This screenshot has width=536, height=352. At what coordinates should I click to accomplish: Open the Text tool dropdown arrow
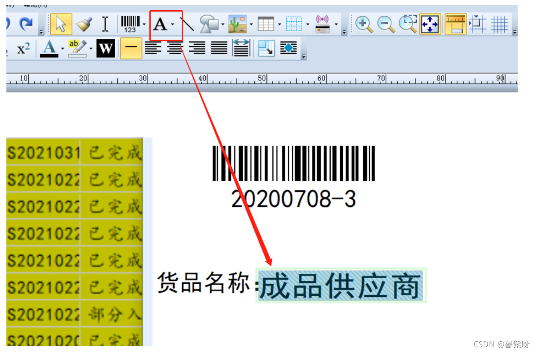(x=172, y=25)
